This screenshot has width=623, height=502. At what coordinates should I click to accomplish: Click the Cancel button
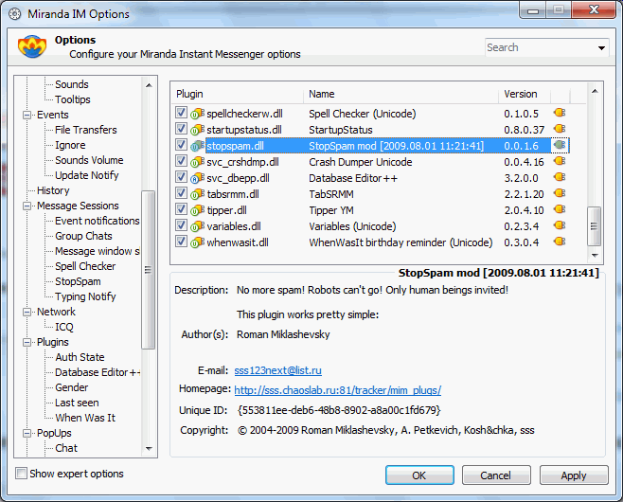coord(496,475)
